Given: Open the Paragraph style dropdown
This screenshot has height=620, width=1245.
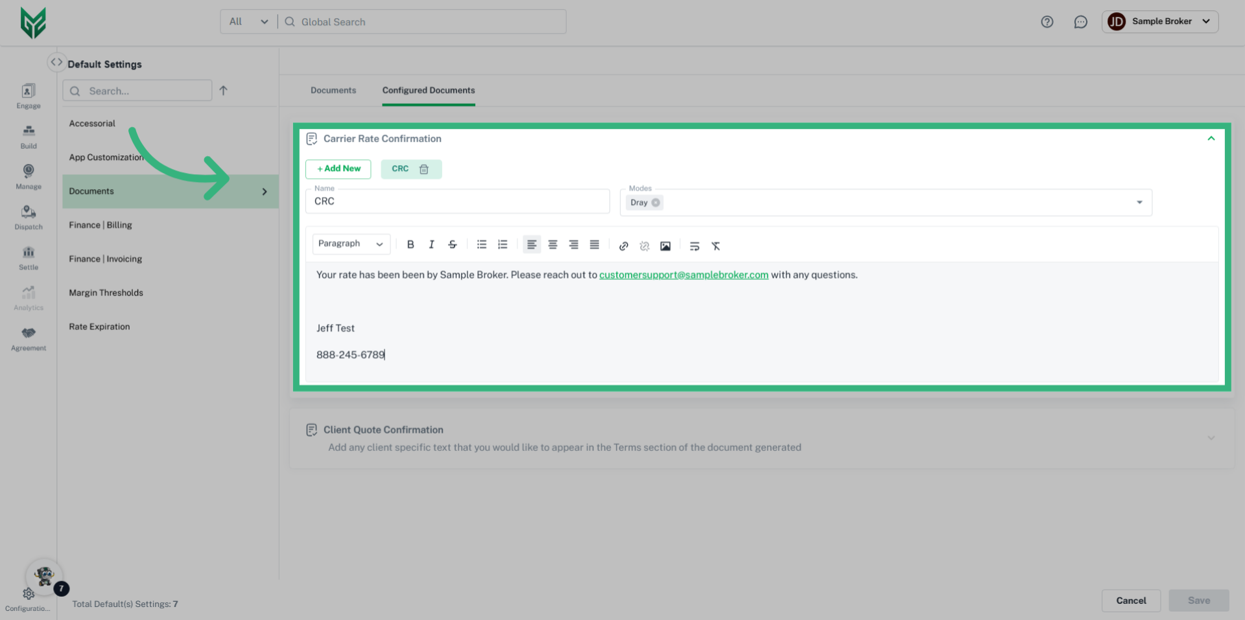Looking at the screenshot, I should 351,244.
